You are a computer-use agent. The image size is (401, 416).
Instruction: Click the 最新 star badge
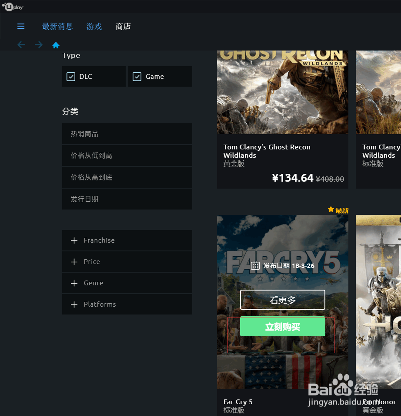[338, 210]
